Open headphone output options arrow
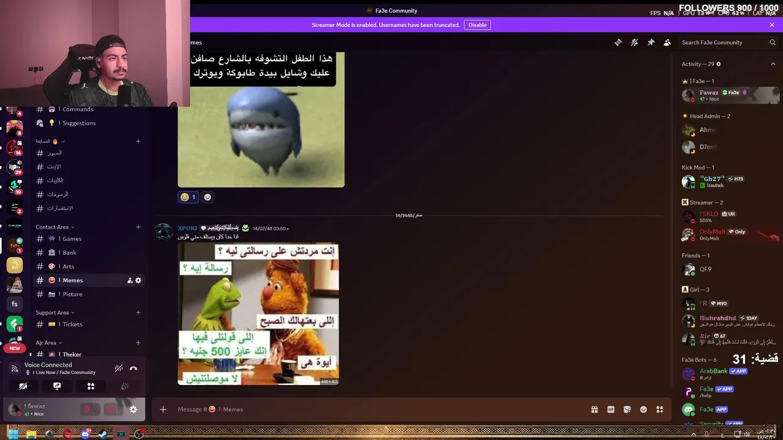The width and height of the screenshot is (783, 440). 121,409
